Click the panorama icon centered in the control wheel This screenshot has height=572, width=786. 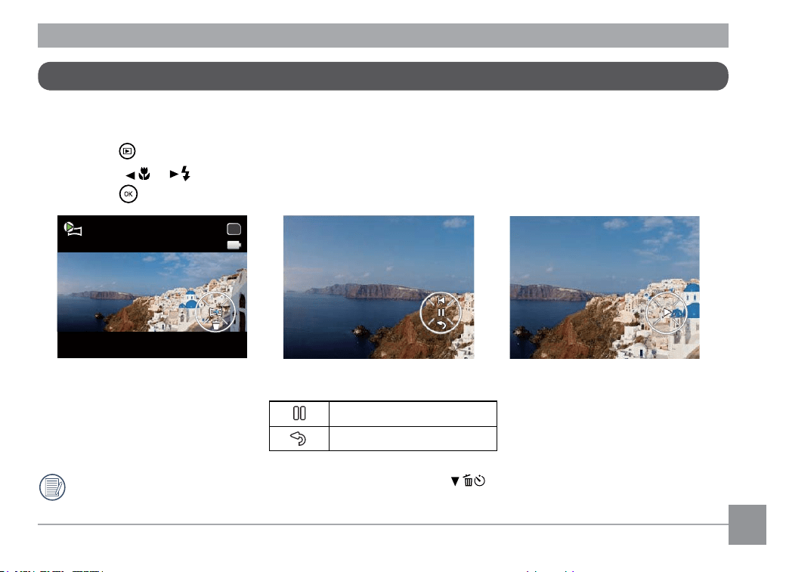pyautogui.click(x=215, y=312)
